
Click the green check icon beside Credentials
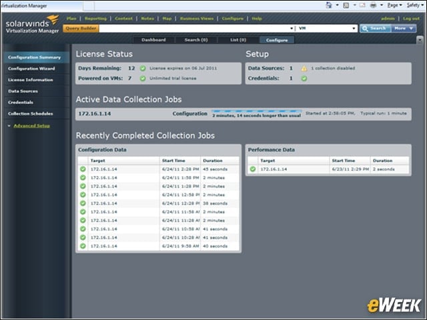[304, 79]
